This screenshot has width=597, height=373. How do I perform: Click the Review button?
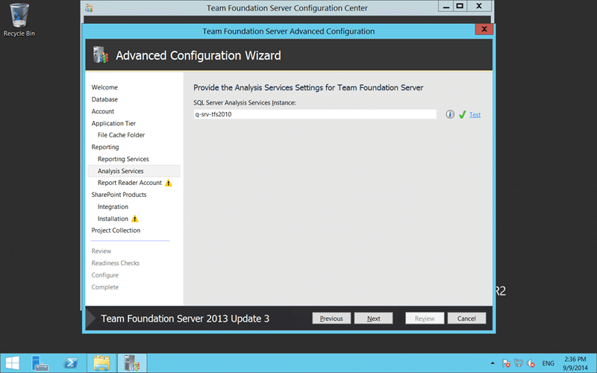[x=425, y=319]
